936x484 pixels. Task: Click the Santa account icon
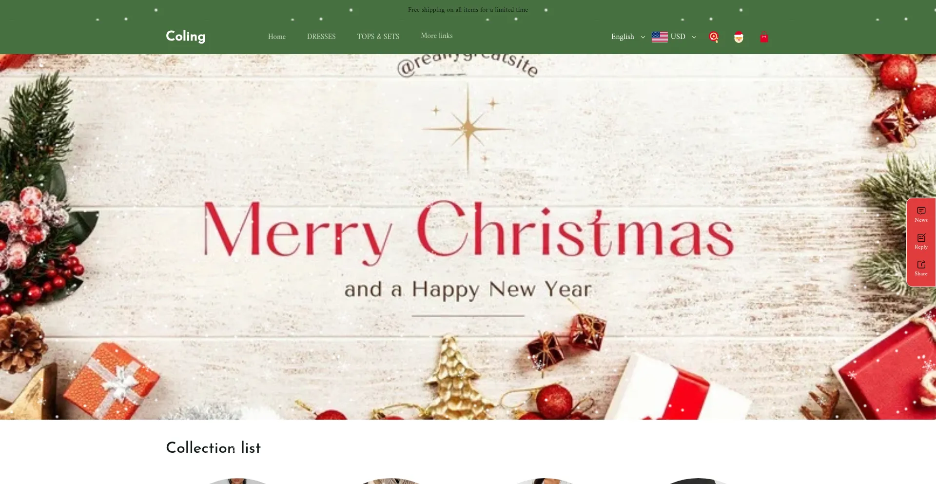pos(739,37)
